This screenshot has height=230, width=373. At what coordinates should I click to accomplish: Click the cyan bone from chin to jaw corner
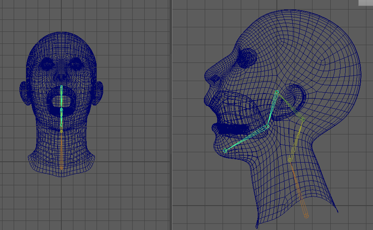(x=246, y=139)
